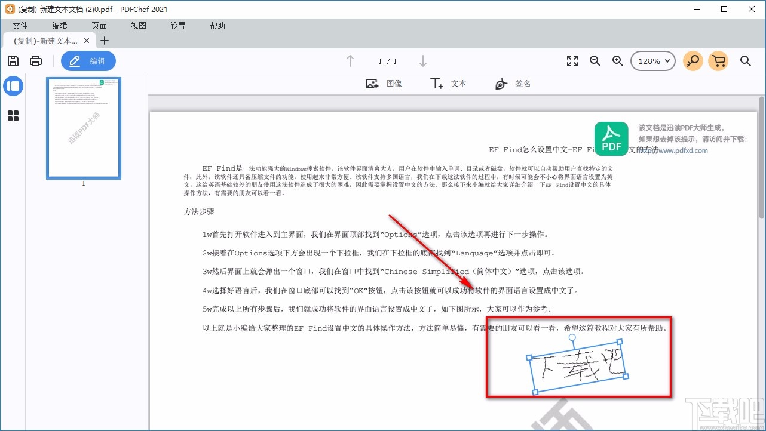Zoom out of the PDF page
This screenshot has height=431, width=766.
tap(595, 61)
